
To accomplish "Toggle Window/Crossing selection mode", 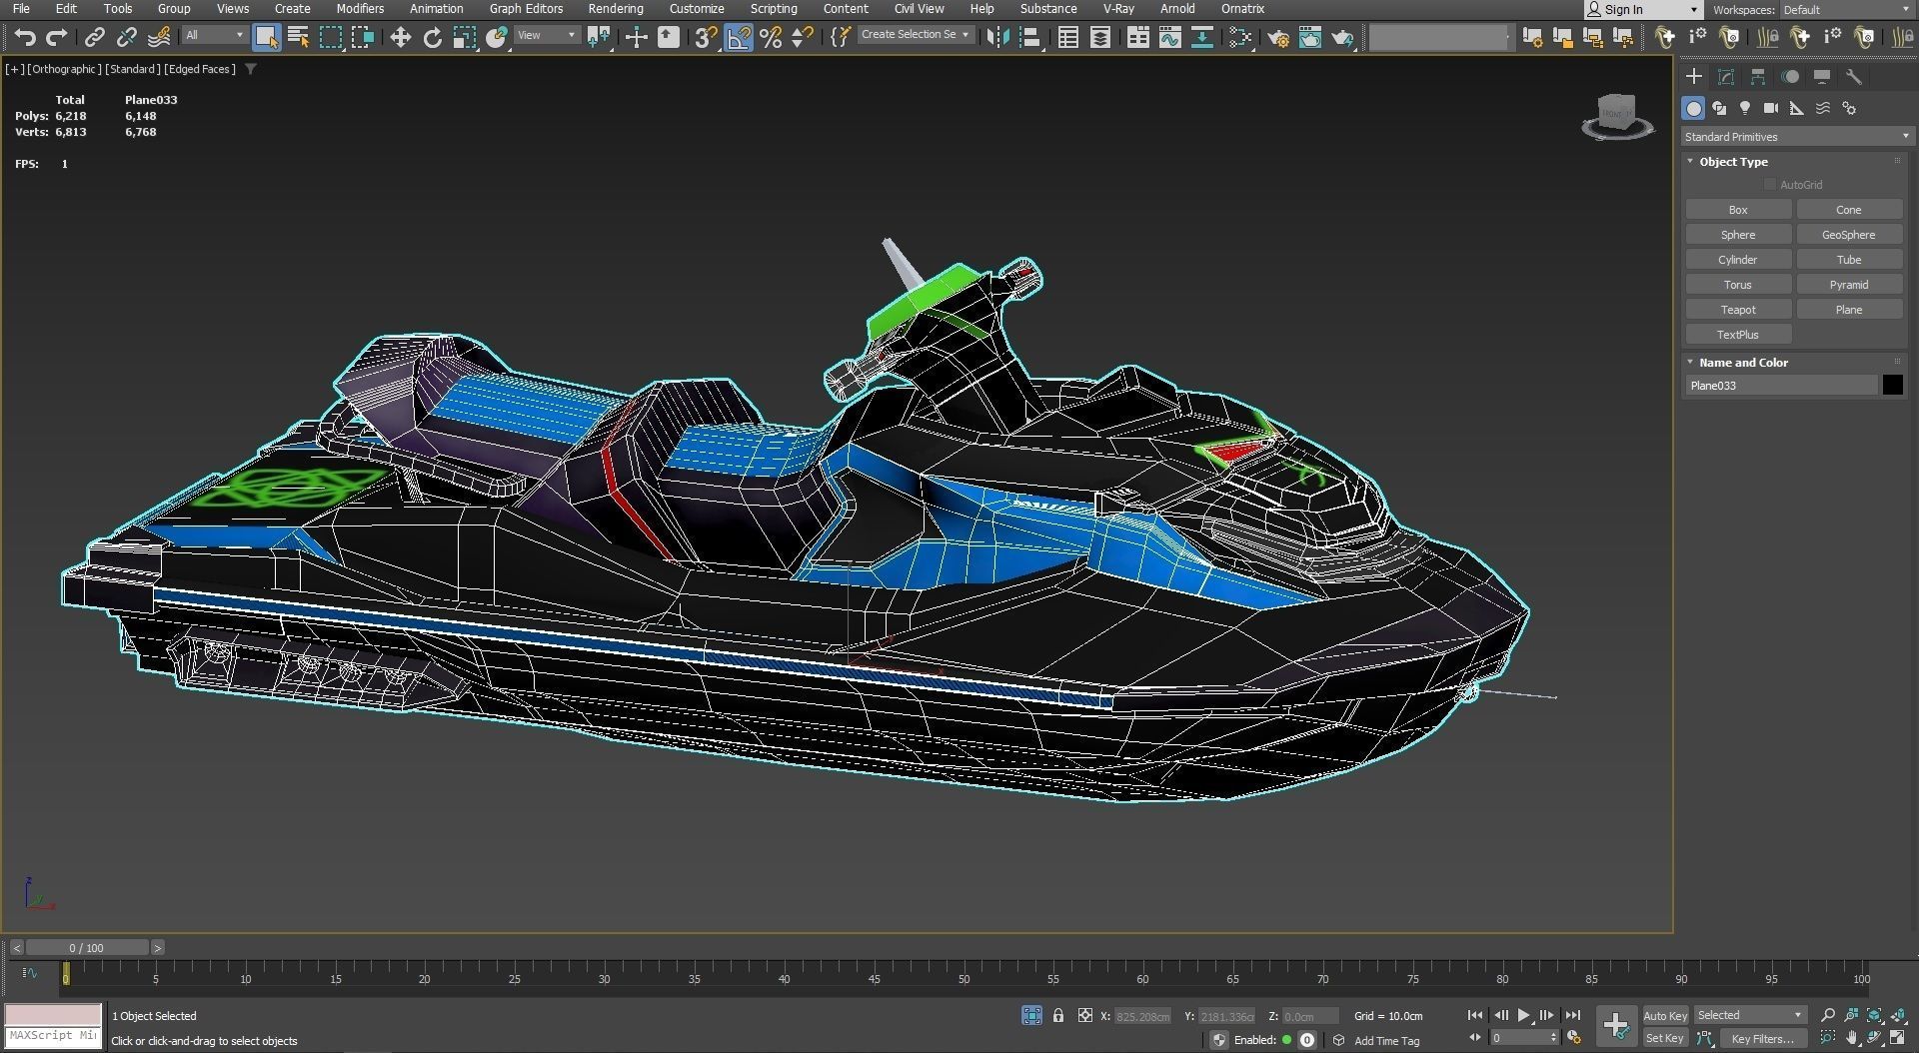I will coord(362,37).
